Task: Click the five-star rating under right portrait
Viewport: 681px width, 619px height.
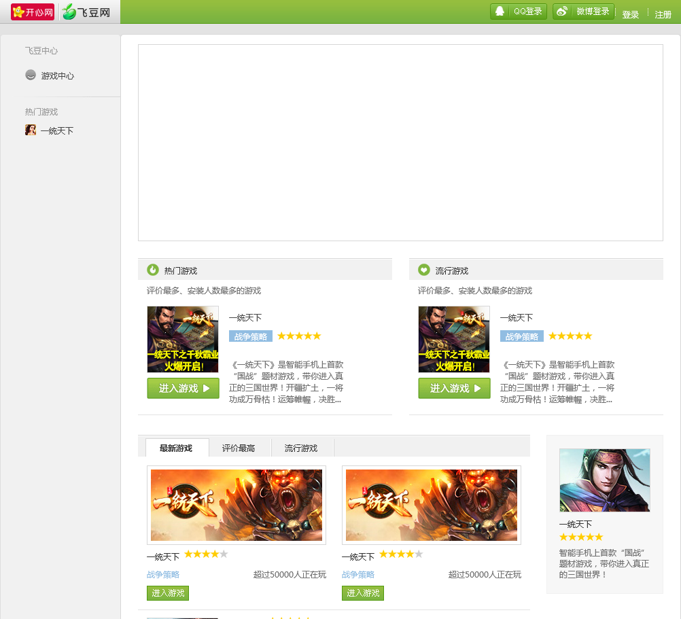Action: 581,537
